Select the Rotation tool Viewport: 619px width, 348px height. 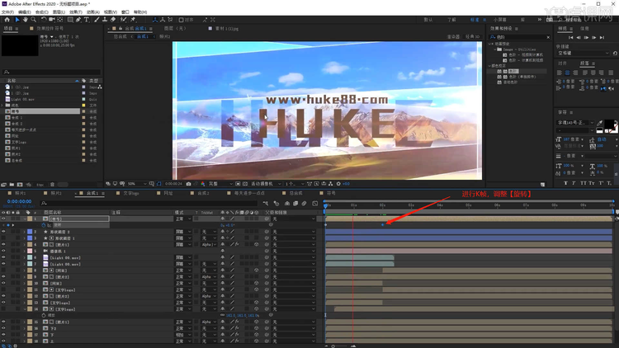point(44,19)
